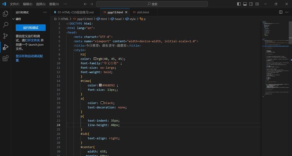The image size is (292, 156).
Task: Click line number 1 in gutter
Action: click(60, 23)
